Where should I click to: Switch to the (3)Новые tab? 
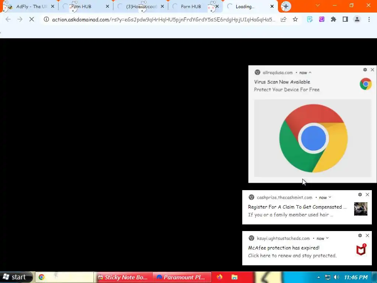[x=141, y=7]
